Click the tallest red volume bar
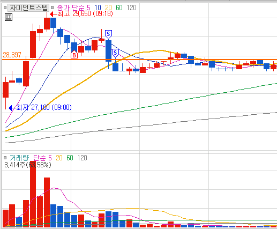 coord(33,194)
